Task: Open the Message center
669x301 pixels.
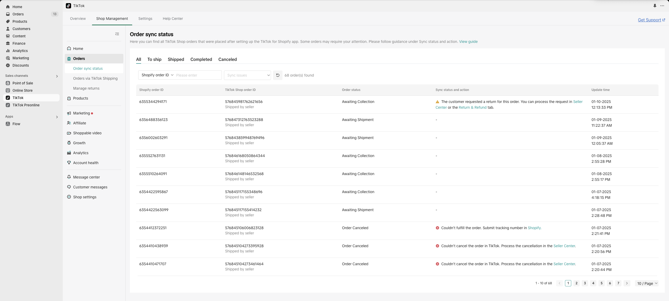Action: coord(86,177)
